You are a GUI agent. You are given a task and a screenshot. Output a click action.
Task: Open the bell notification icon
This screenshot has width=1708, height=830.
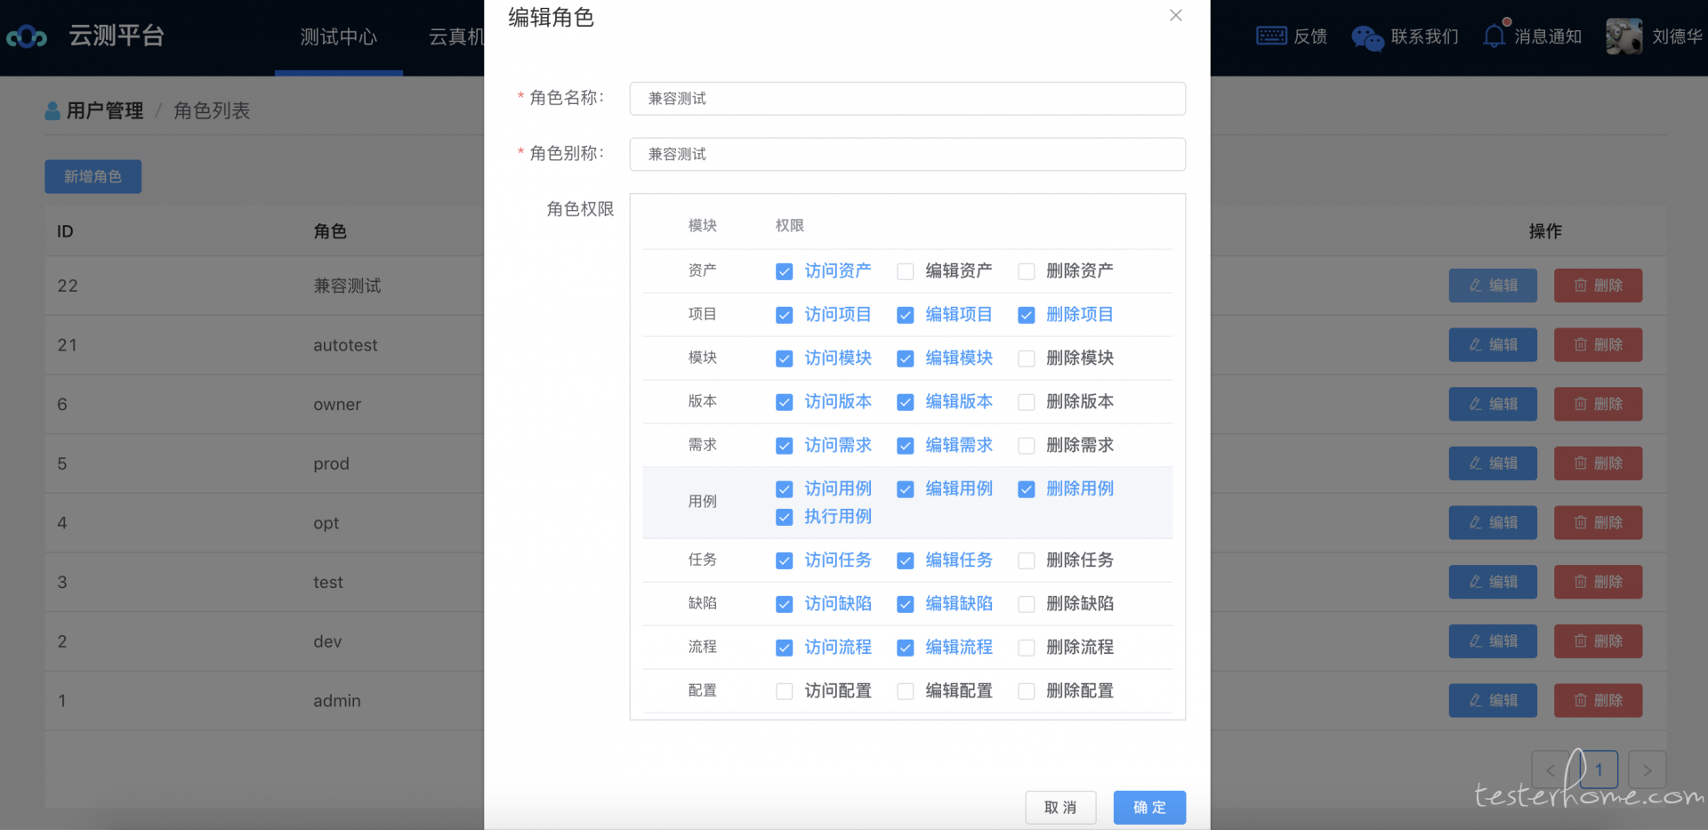(1494, 36)
